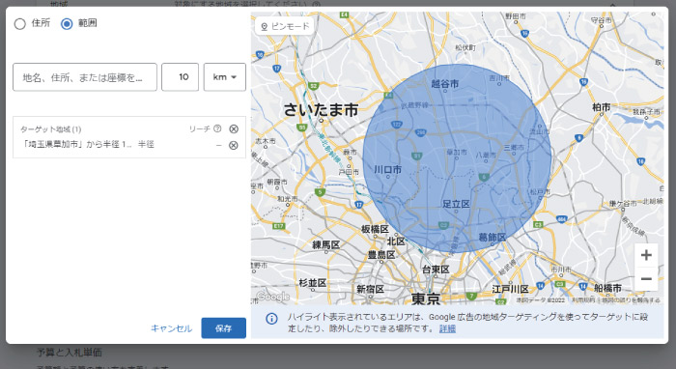Click the 川口市 label on the map

[x=387, y=169]
